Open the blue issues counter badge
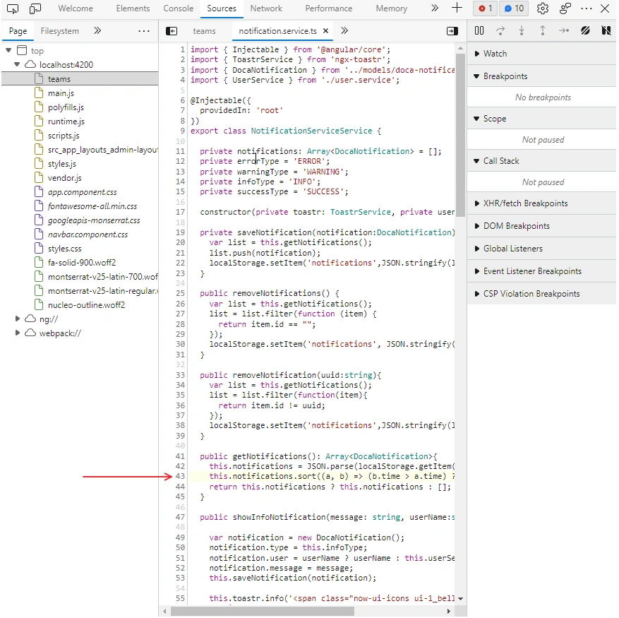The width and height of the screenshot is (619, 618). tap(514, 8)
